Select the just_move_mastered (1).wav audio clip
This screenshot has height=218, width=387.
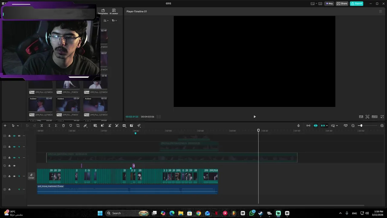pos(127,189)
